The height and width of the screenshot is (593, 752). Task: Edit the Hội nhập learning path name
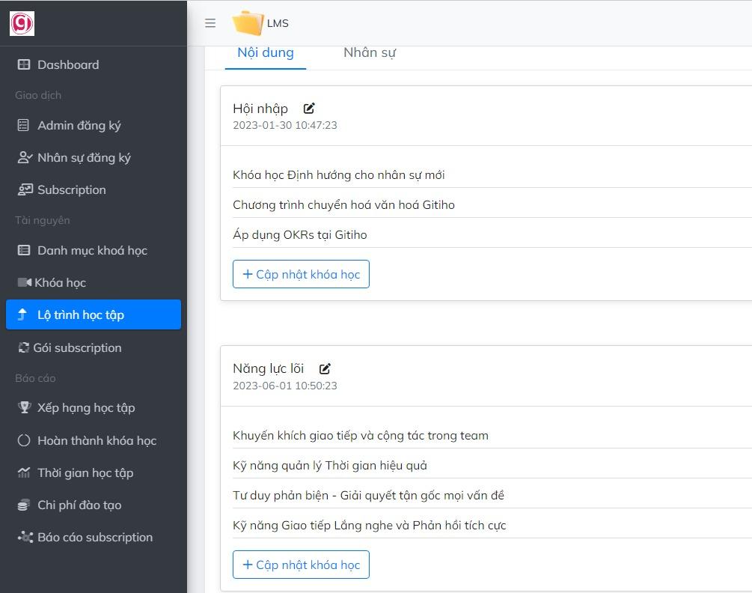coord(308,108)
